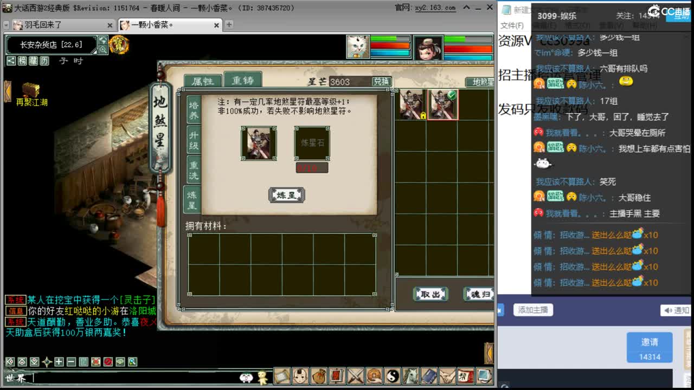Click the magnifier icon beside location box

coord(103,49)
